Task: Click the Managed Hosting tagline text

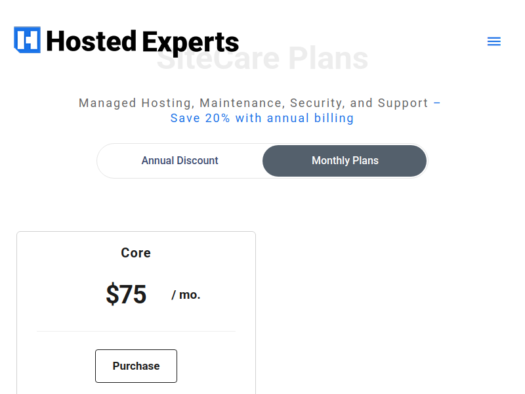Action: [x=253, y=103]
